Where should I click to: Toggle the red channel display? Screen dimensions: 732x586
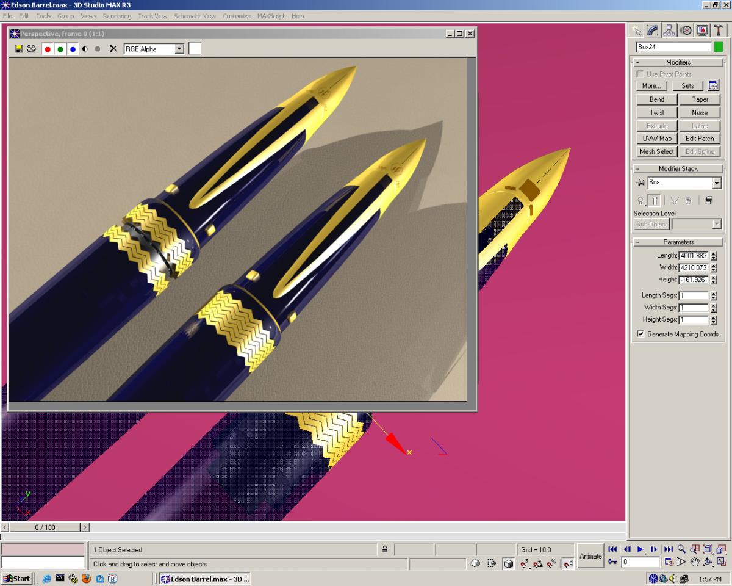(x=48, y=49)
